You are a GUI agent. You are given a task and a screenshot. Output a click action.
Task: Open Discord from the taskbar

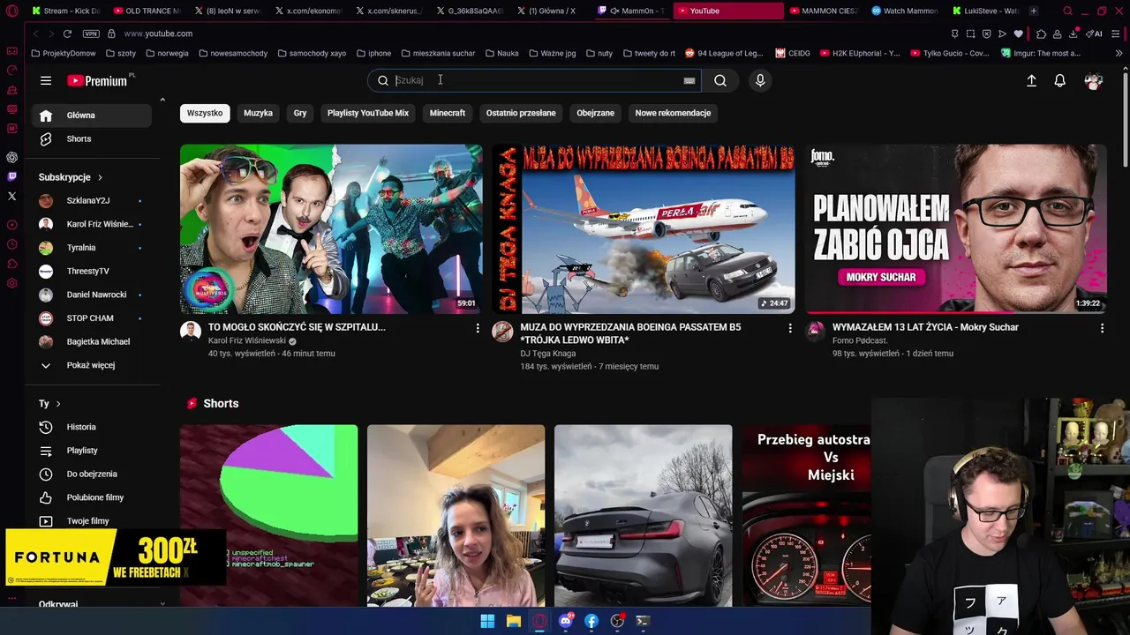pos(565,621)
